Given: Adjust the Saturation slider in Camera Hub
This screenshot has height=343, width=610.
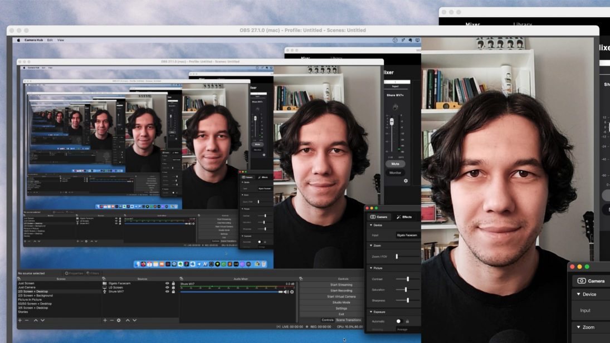Looking at the screenshot, I should point(407,290).
